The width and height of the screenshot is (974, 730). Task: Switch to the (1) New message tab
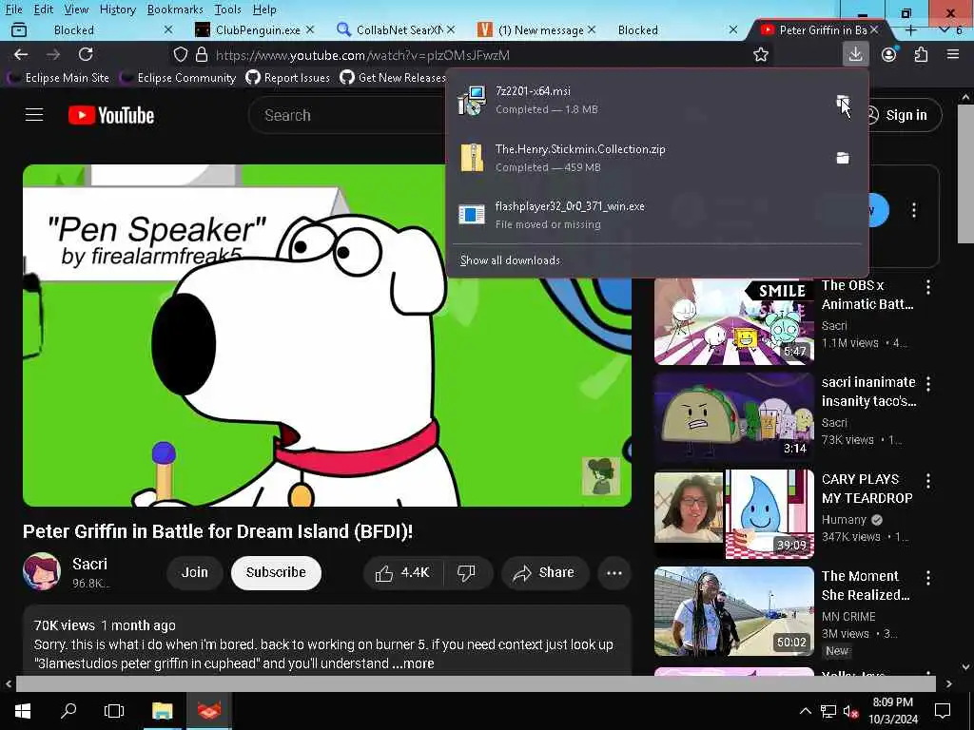(x=536, y=29)
